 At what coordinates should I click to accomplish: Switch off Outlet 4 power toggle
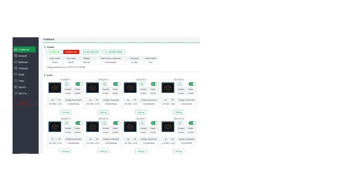192,84
